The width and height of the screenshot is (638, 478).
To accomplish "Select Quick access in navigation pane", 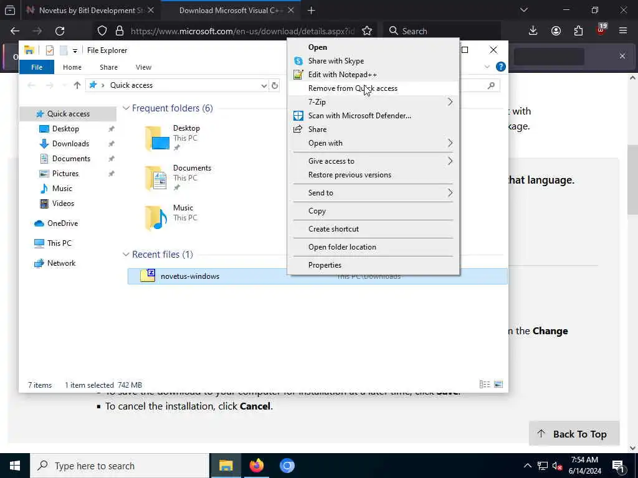I will coord(68,114).
